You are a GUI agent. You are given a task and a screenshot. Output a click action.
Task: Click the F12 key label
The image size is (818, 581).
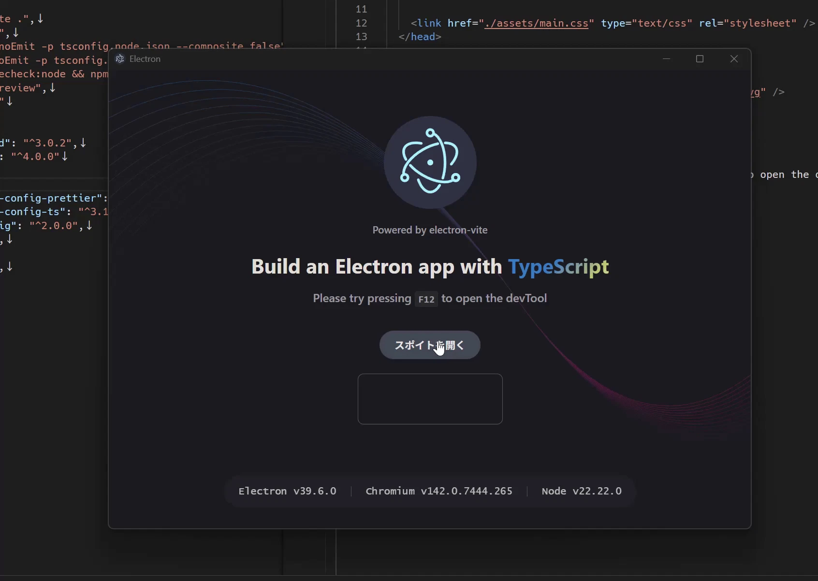(x=426, y=299)
